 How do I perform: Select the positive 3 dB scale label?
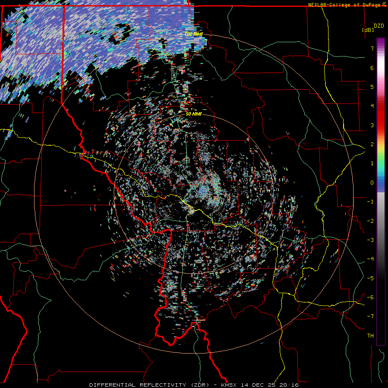(372, 125)
